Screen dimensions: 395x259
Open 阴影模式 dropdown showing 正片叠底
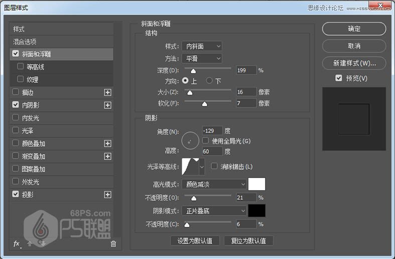point(214,211)
